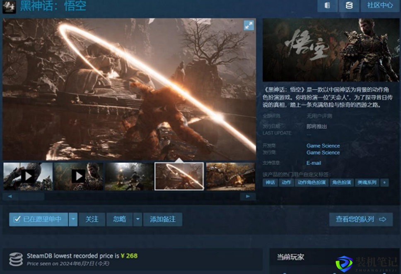Viewport: 401px width, 274px height.
Task: Select the 角色扮演 tag
Action: [x=341, y=183]
